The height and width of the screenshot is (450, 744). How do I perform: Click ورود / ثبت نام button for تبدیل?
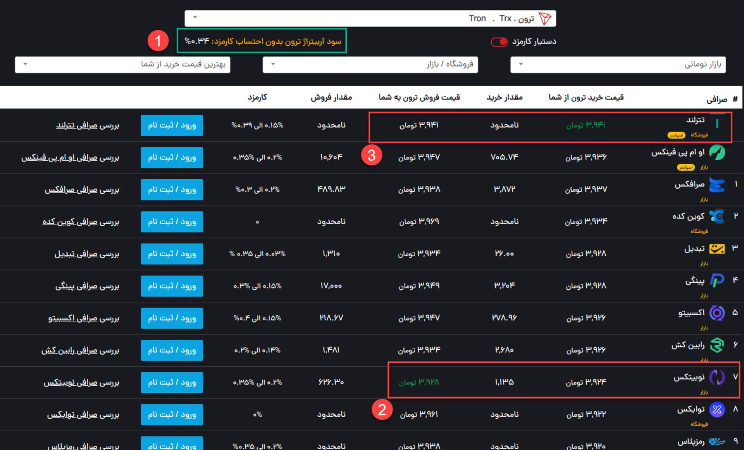point(172,254)
